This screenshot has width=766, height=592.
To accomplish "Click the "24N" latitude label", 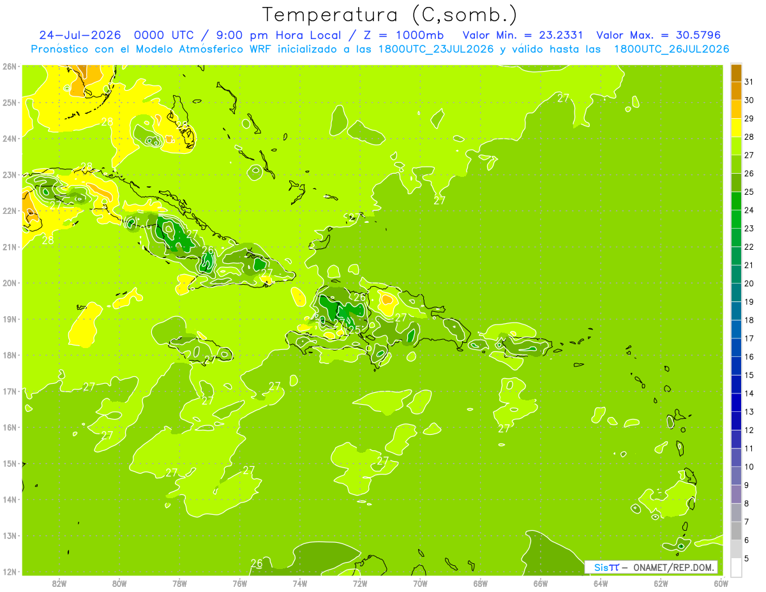I will pyautogui.click(x=9, y=138).
